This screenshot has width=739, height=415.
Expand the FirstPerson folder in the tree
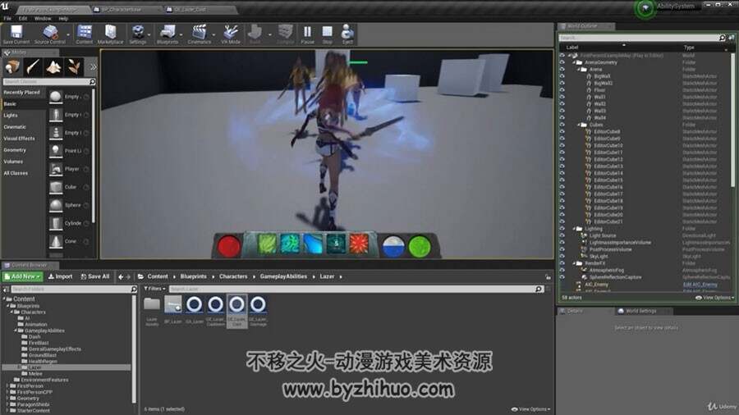click(7, 385)
